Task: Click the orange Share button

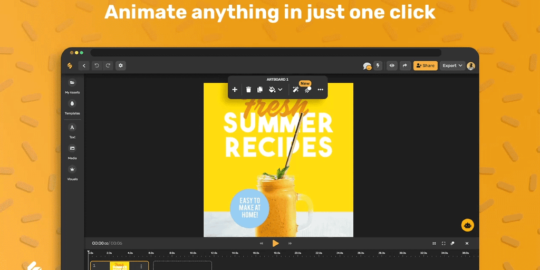Action: [x=426, y=65]
